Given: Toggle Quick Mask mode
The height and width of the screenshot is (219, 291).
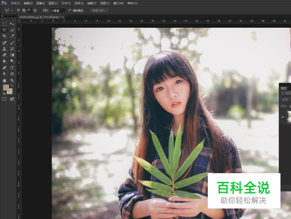Looking at the screenshot, I should [x=4, y=99].
